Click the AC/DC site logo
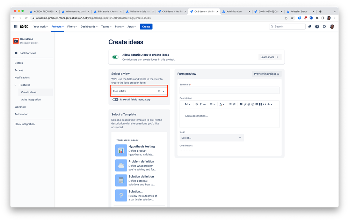The width and height of the screenshot is (349, 221). [x=24, y=26]
